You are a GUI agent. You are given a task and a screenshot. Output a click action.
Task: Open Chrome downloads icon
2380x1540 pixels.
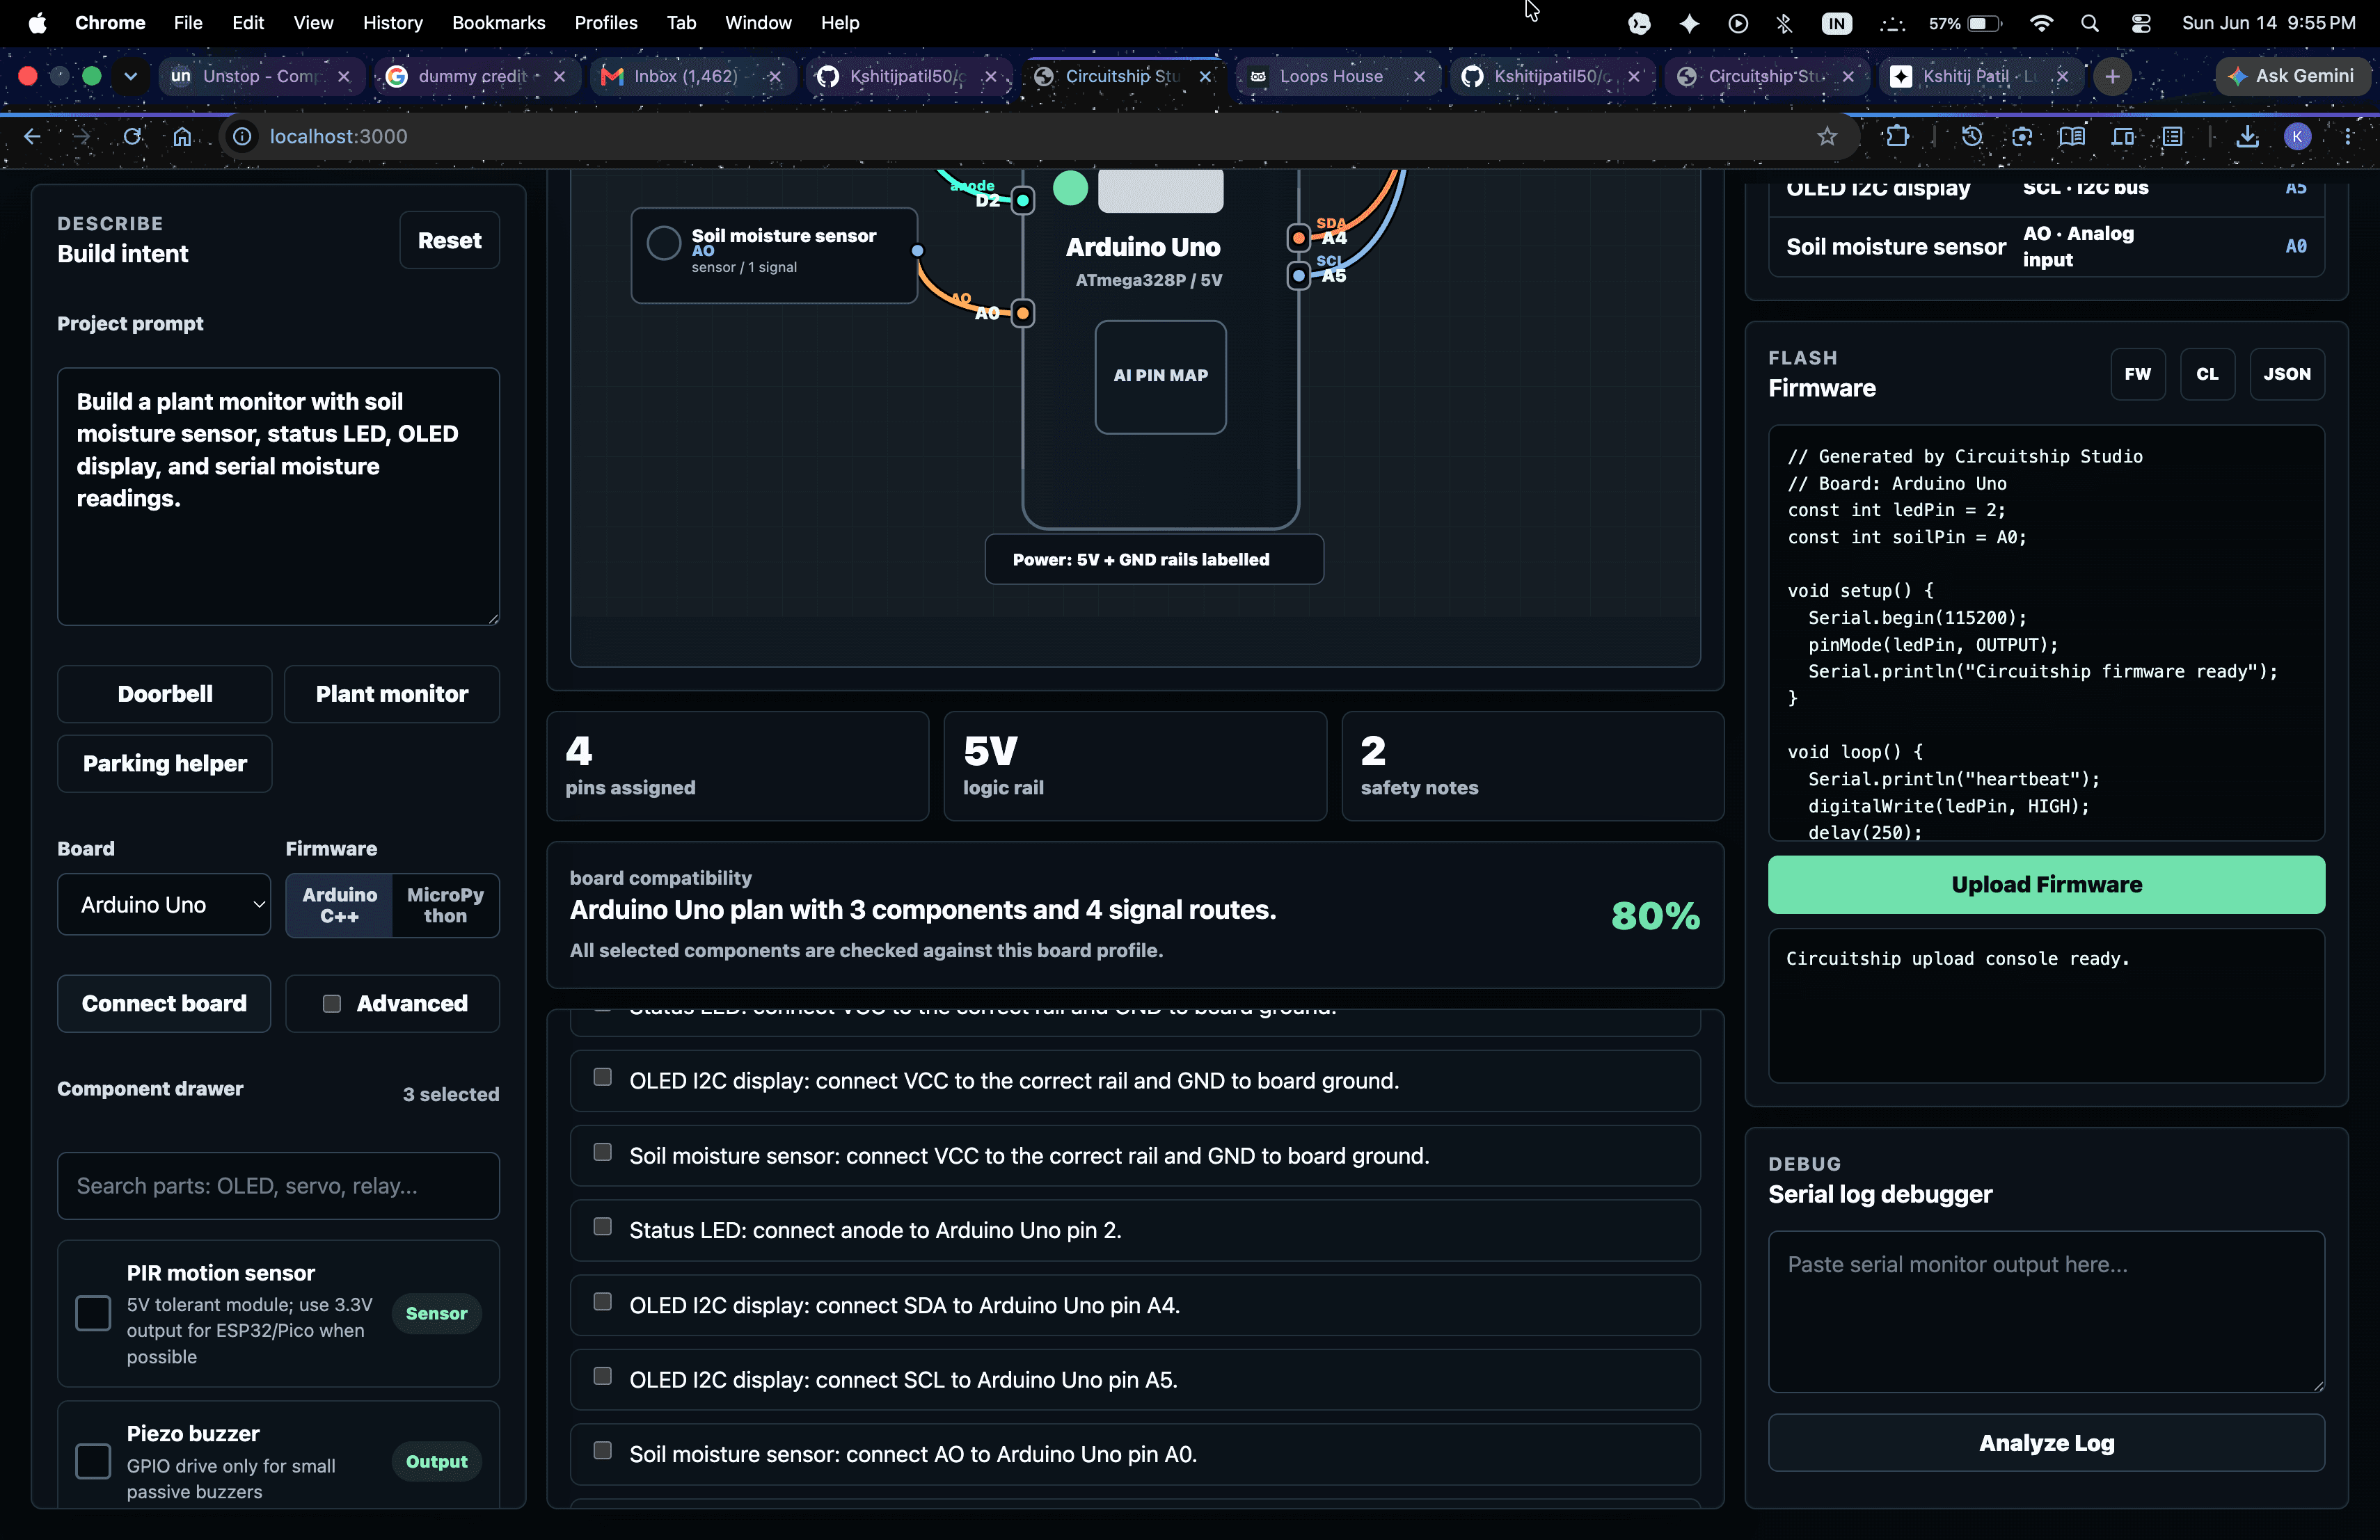click(2247, 136)
